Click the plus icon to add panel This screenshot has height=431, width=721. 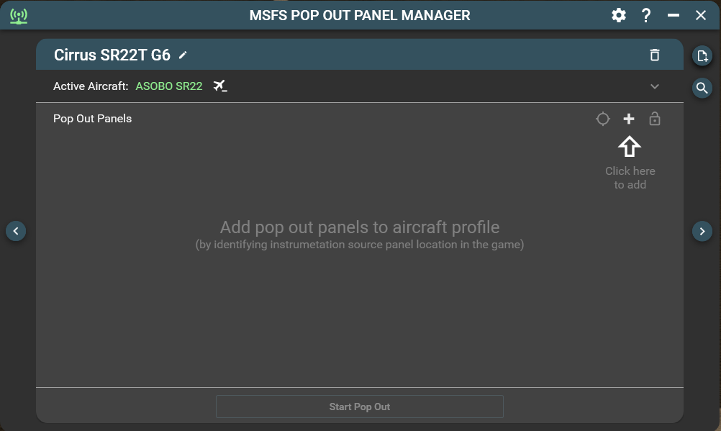(x=629, y=119)
